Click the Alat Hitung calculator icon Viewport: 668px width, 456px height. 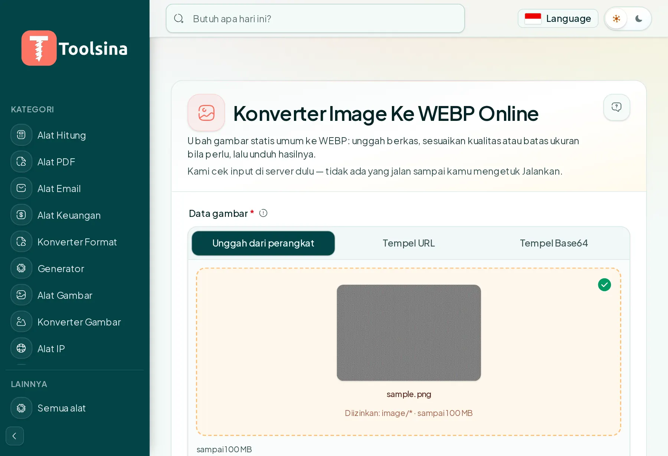[21, 135]
